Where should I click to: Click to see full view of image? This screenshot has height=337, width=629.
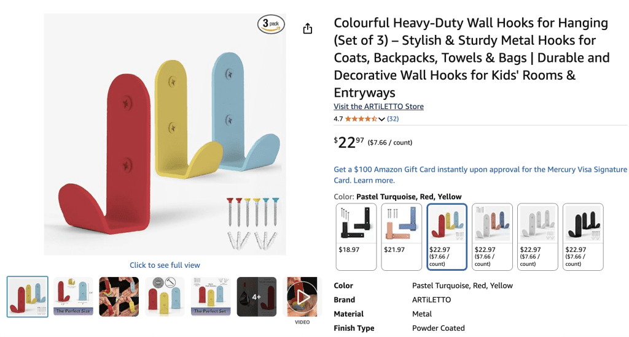[x=165, y=265]
